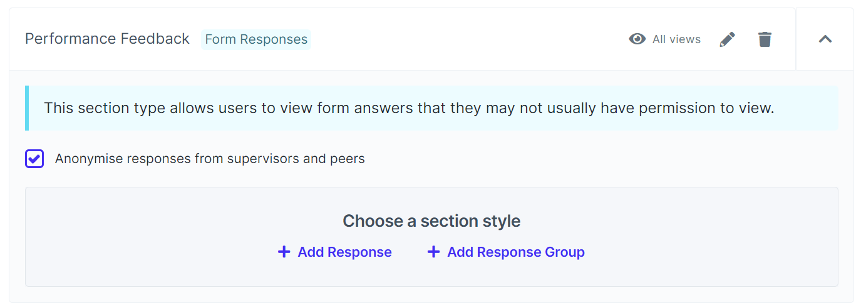Click the eye visibility icon

(637, 39)
